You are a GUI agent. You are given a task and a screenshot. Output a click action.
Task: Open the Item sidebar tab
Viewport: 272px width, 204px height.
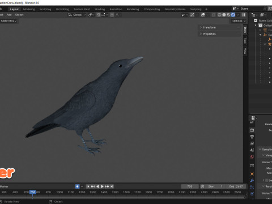(x=245, y=30)
